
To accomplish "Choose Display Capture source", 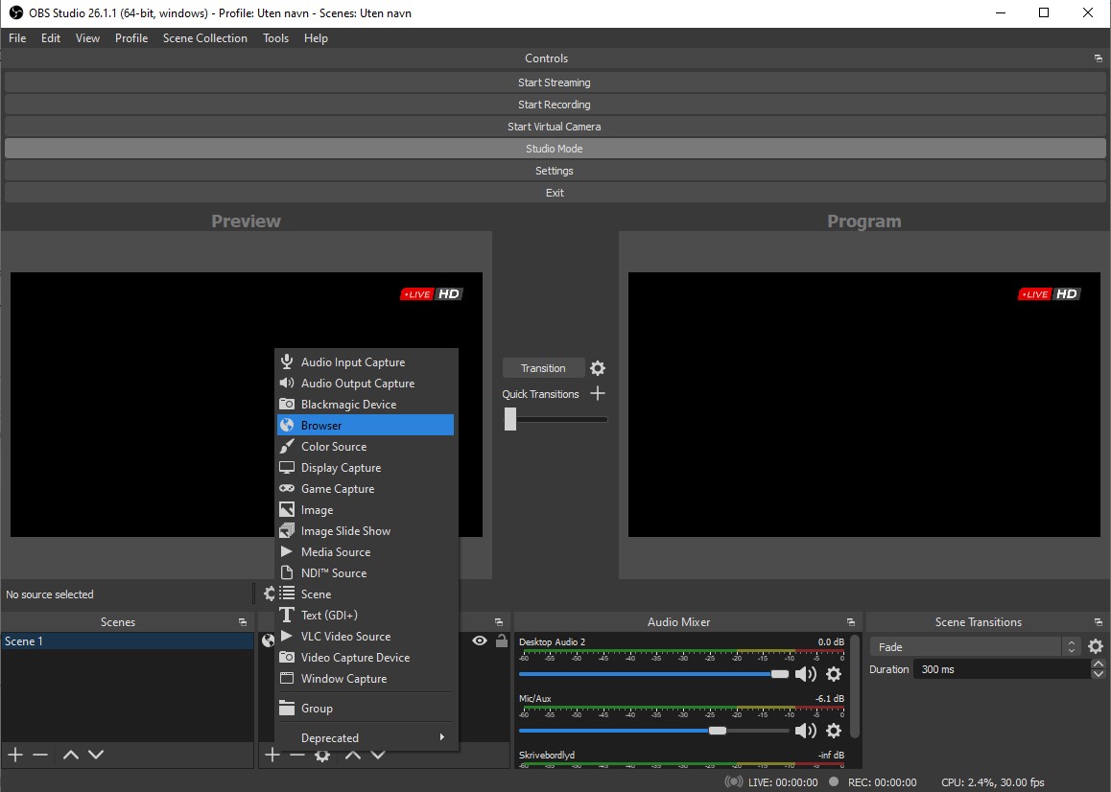I will pos(366,468).
